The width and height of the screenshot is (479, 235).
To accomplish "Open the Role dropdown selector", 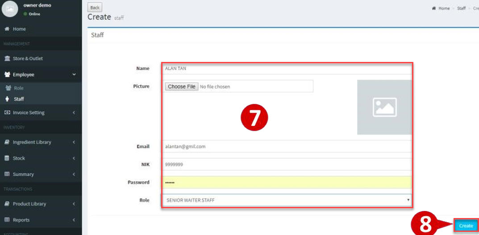I will pyautogui.click(x=286, y=200).
